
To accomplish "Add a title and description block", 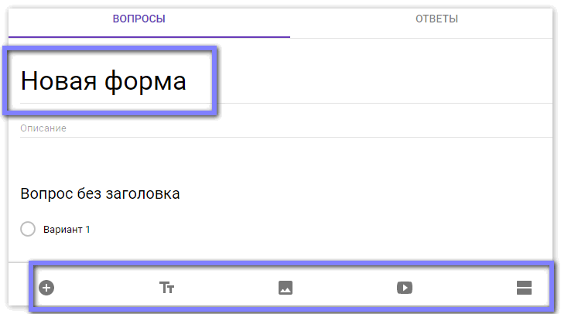I will [166, 288].
